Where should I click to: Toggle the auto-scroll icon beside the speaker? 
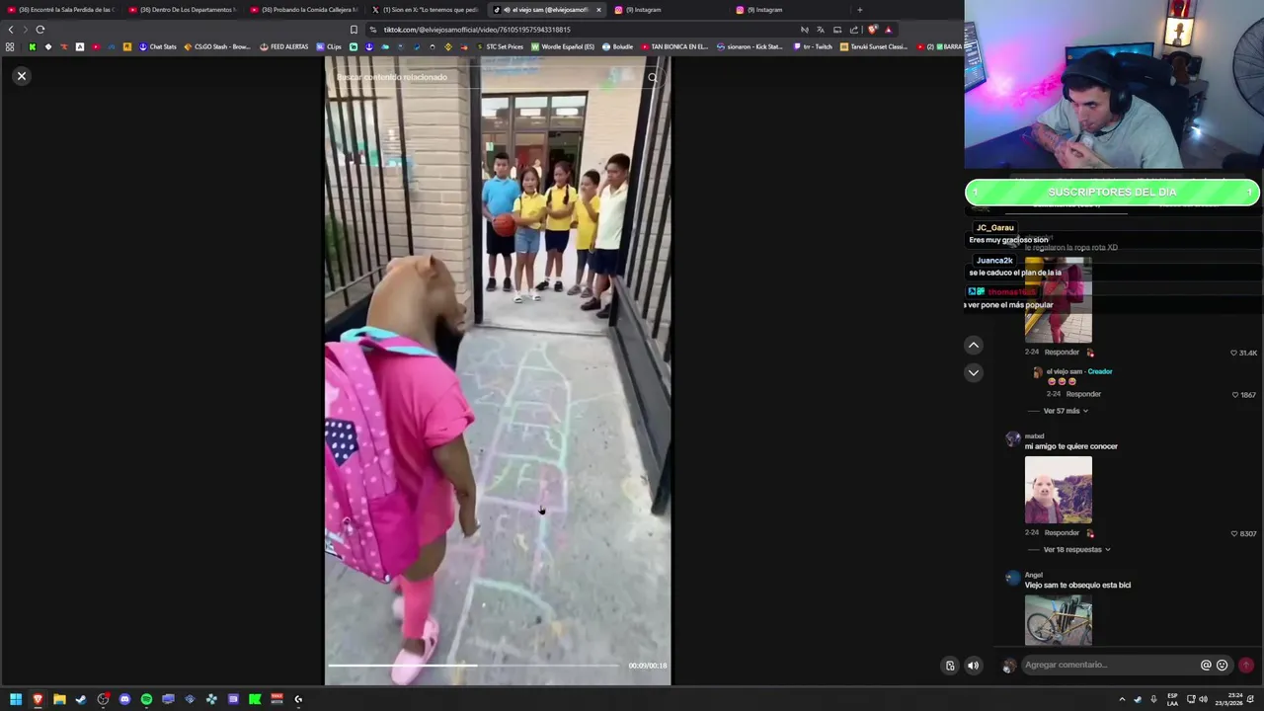[x=950, y=666]
